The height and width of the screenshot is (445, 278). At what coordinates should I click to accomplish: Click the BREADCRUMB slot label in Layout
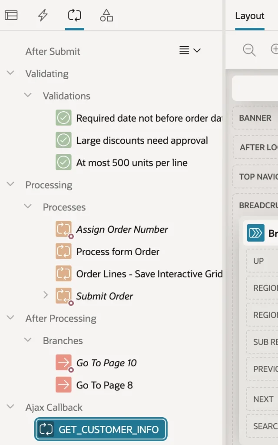click(x=258, y=205)
